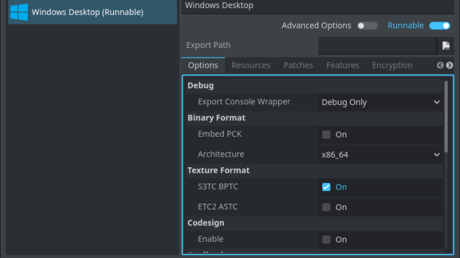
Task: Click the Embed PCK property label
Action: 219,134
